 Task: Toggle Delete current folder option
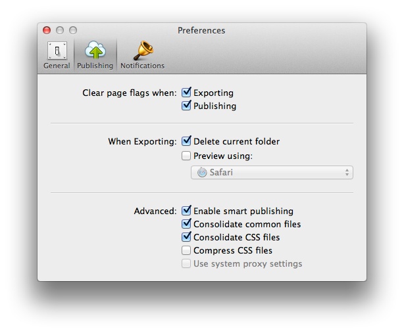pos(186,141)
